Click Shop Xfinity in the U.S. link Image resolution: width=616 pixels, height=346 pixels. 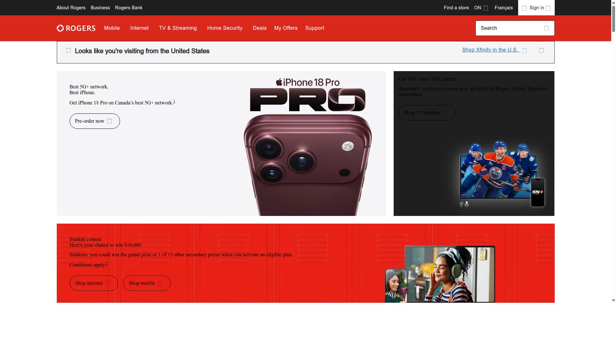point(491,50)
